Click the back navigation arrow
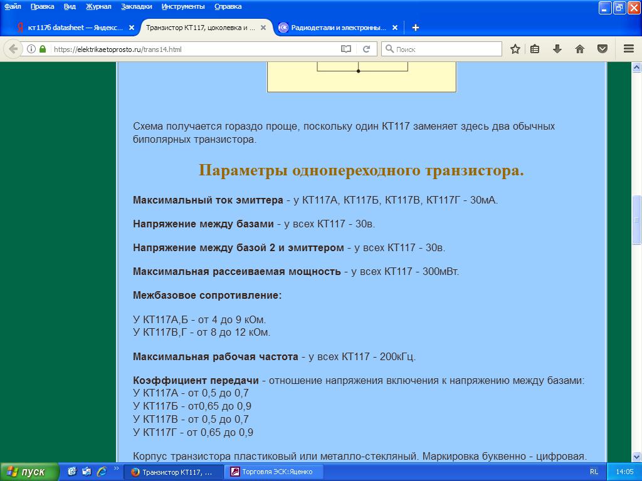The height and width of the screenshot is (481, 642). click(x=13, y=49)
